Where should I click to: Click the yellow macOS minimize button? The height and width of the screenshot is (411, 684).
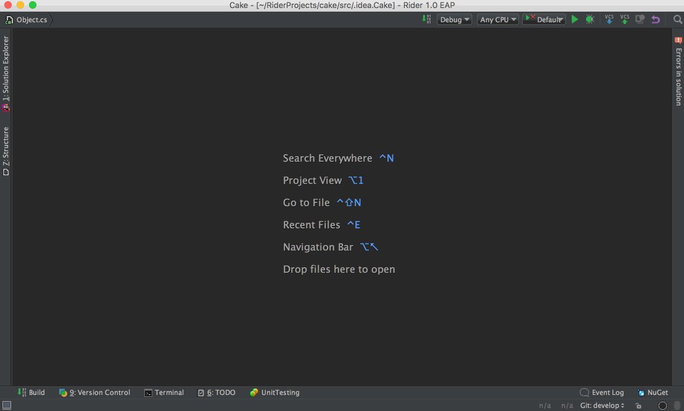(20, 5)
